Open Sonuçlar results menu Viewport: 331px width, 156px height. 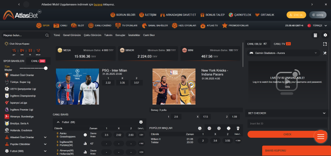121,35
